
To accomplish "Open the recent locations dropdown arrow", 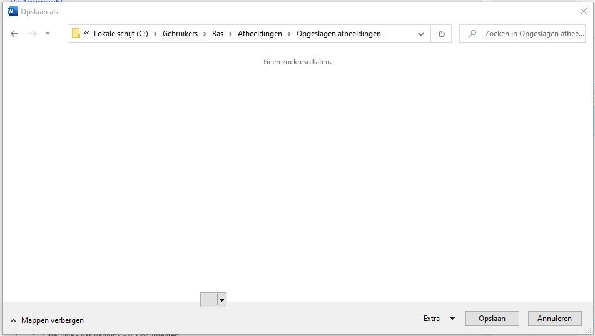I will [x=48, y=33].
